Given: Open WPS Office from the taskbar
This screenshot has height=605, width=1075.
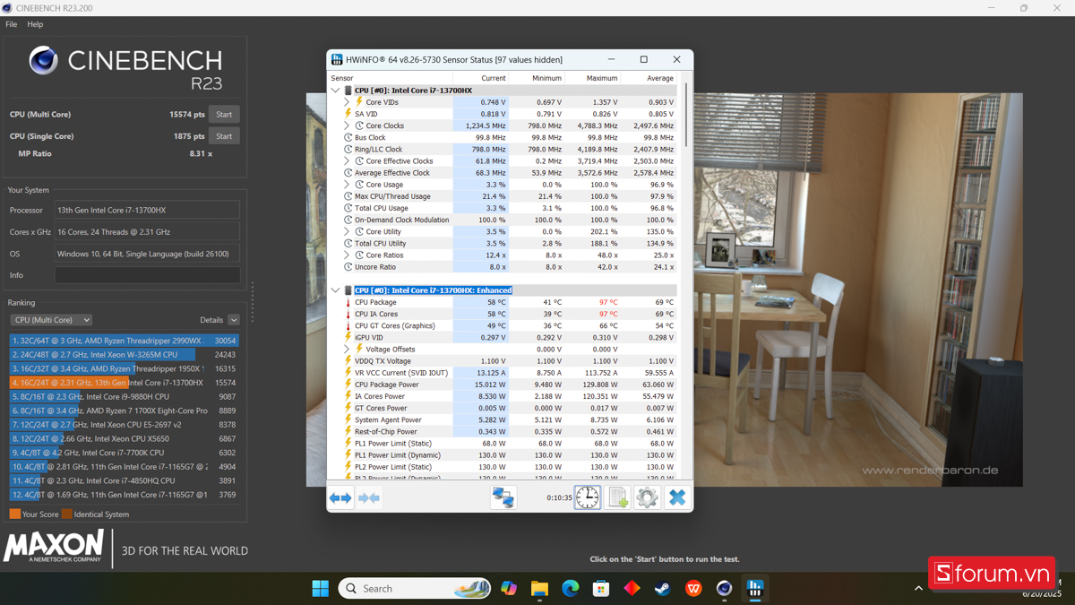Looking at the screenshot, I should click(x=693, y=589).
